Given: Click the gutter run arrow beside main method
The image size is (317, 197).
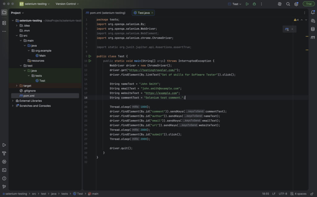Looking at the screenshot, I should point(90,61).
